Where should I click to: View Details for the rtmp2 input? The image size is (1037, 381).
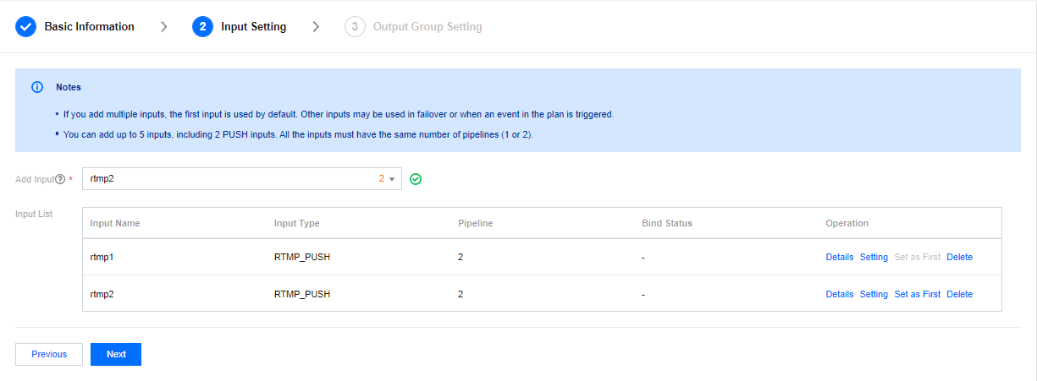click(x=839, y=294)
